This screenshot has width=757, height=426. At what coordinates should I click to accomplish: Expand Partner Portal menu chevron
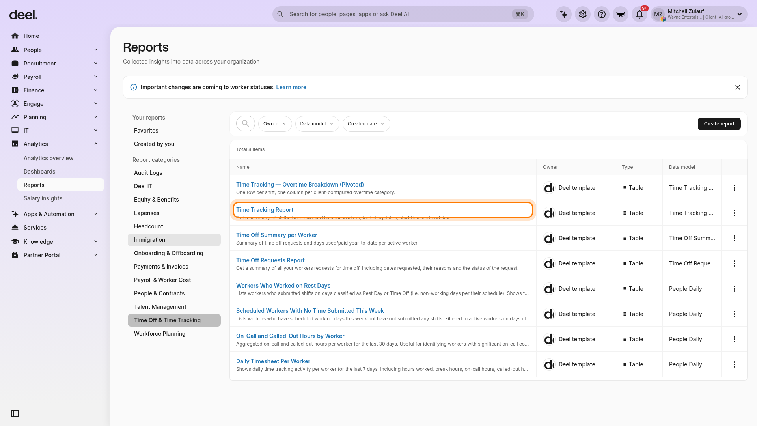coord(96,255)
